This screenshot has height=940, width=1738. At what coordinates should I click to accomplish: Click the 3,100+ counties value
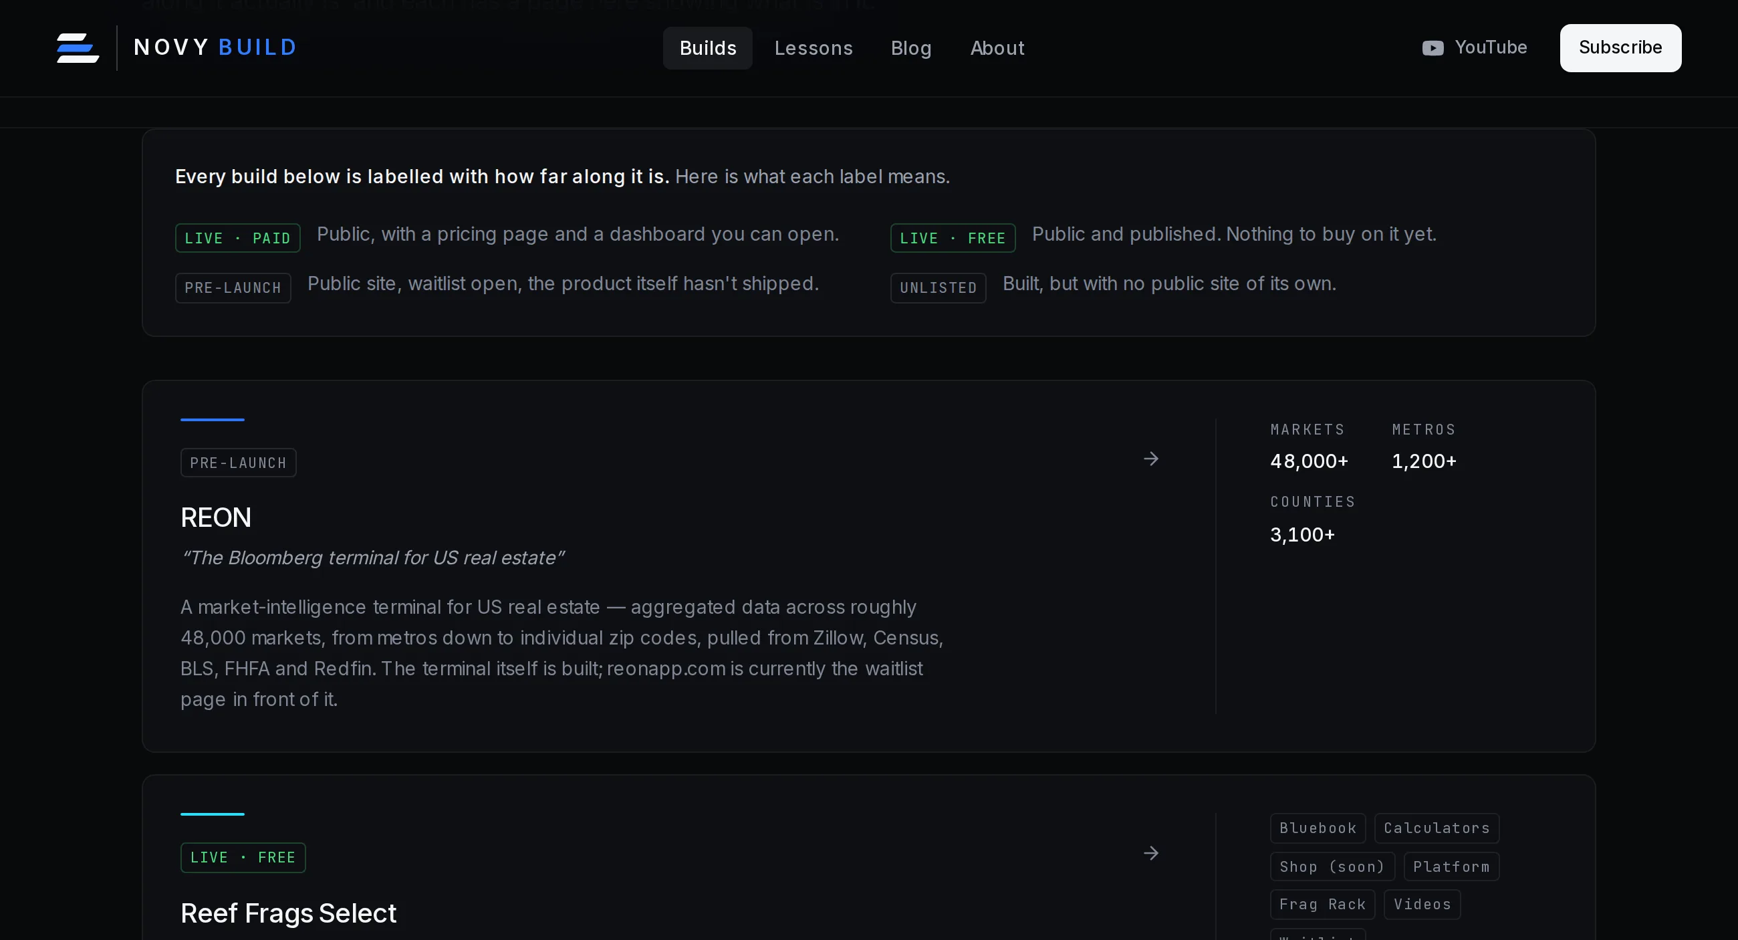(x=1302, y=534)
